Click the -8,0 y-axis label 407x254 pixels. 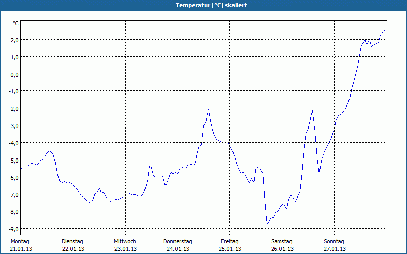(x=14, y=211)
